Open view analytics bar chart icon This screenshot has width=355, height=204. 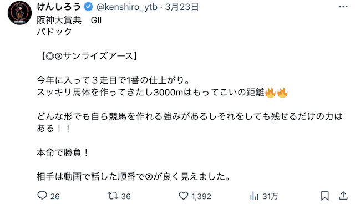point(254,196)
